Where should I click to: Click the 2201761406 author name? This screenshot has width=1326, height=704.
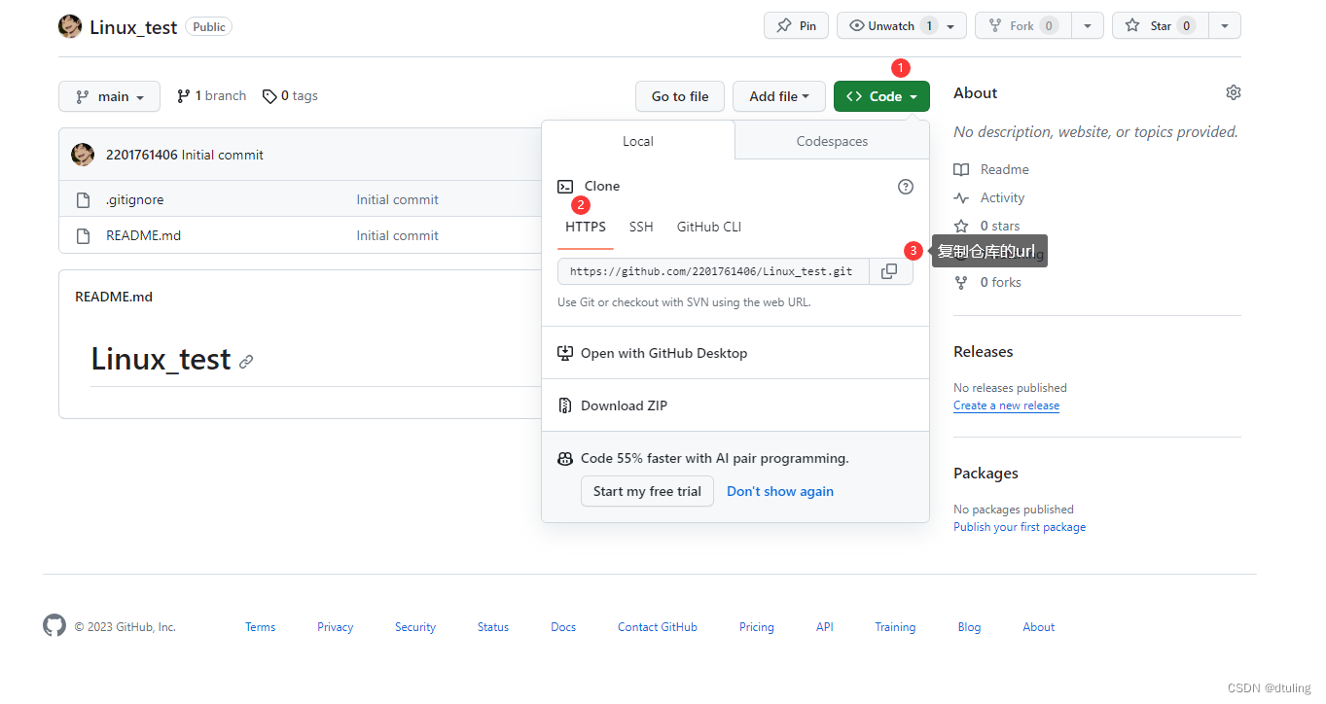point(142,155)
